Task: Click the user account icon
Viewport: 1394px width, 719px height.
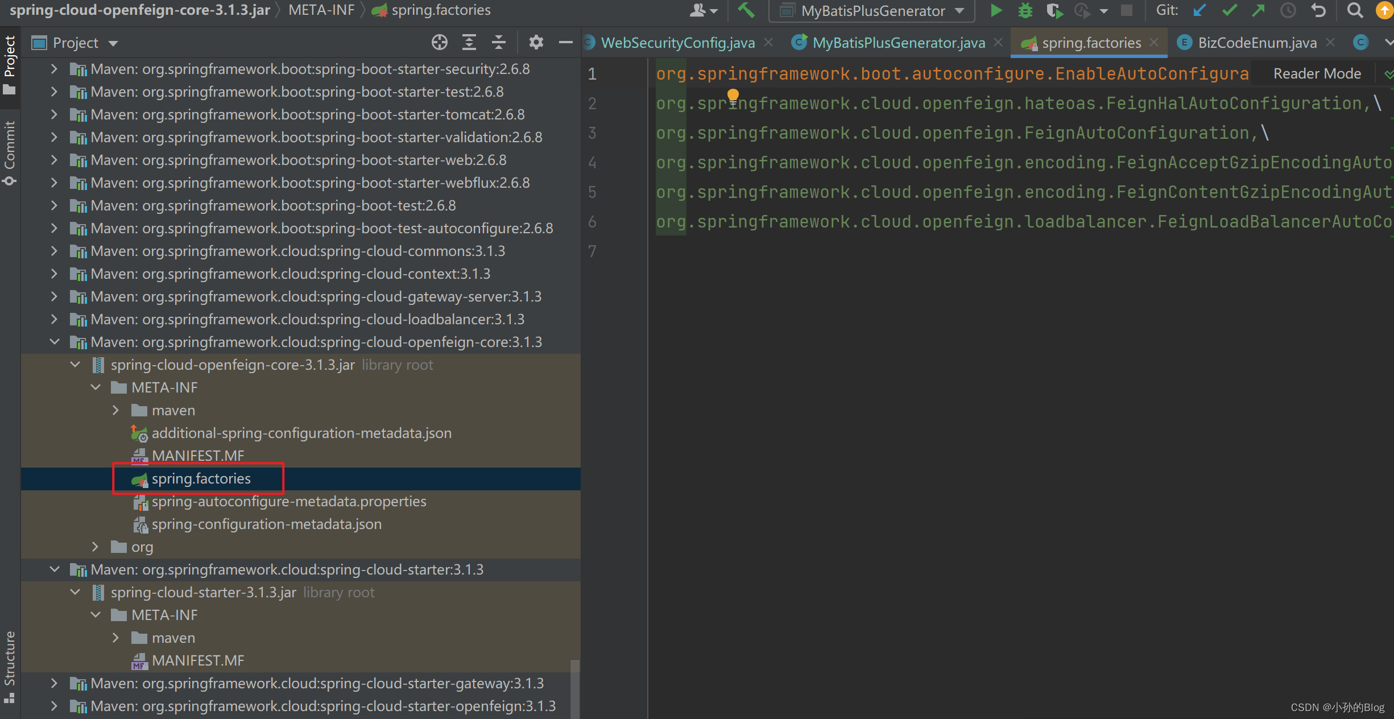Action: [703, 10]
